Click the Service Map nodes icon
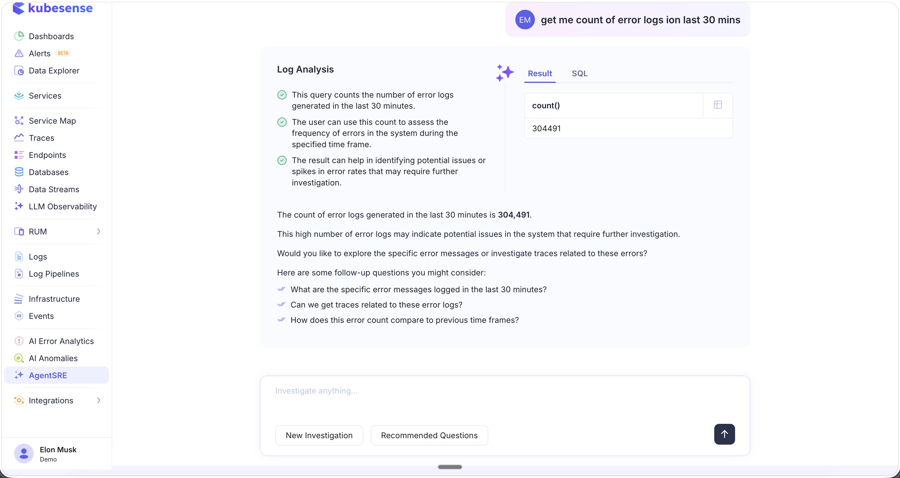Viewport: 900px width, 478px height. point(19,121)
